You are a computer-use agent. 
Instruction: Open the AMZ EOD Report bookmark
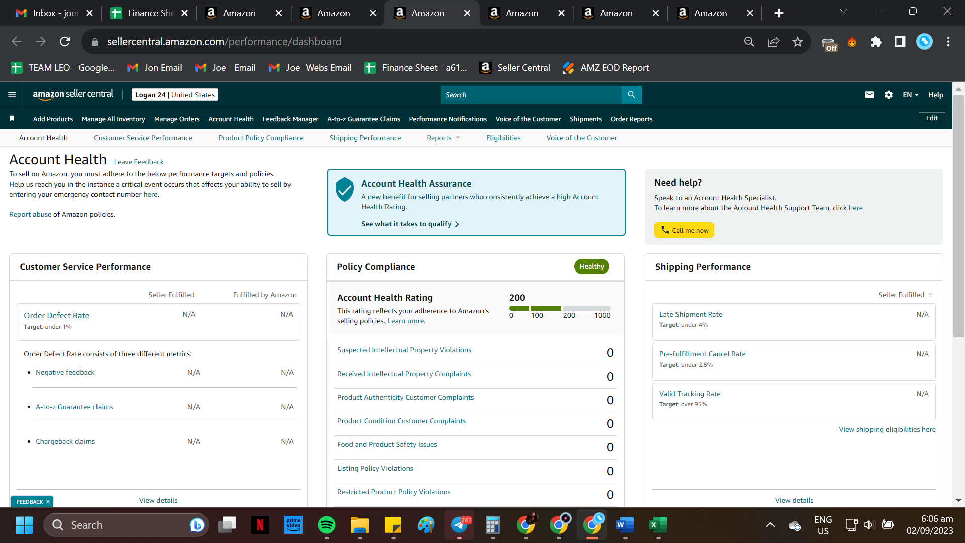pyautogui.click(x=606, y=68)
